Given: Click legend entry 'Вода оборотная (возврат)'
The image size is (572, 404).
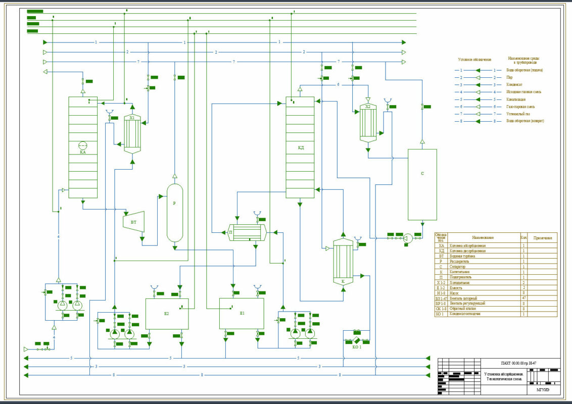Looking at the screenshot, I should pos(525,121).
